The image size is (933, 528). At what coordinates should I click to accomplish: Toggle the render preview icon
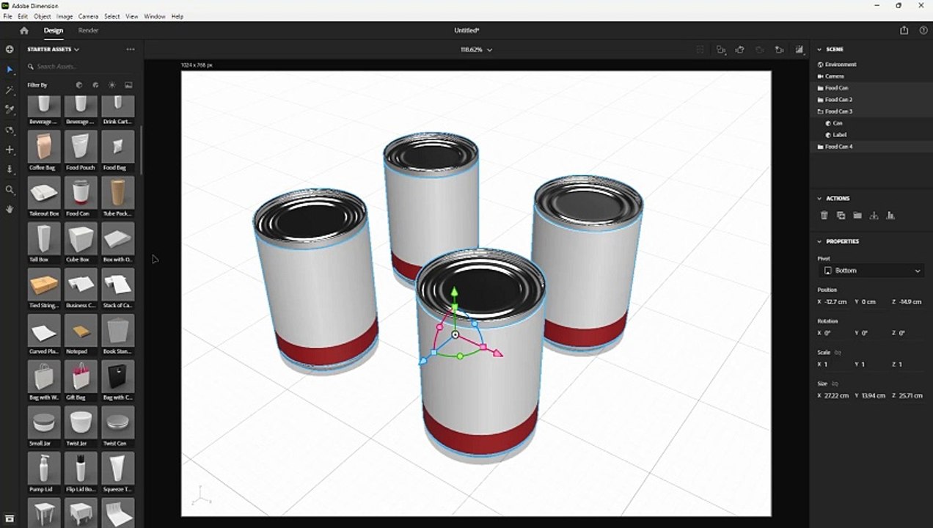799,50
